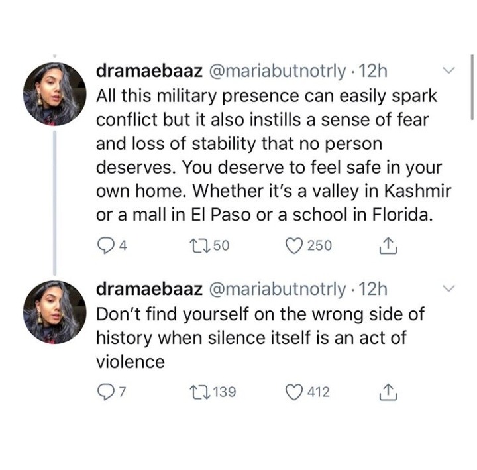The height and width of the screenshot is (470, 477).
Task: Click the 12h timestamp on the silence tweet
Action: tap(374, 289)
